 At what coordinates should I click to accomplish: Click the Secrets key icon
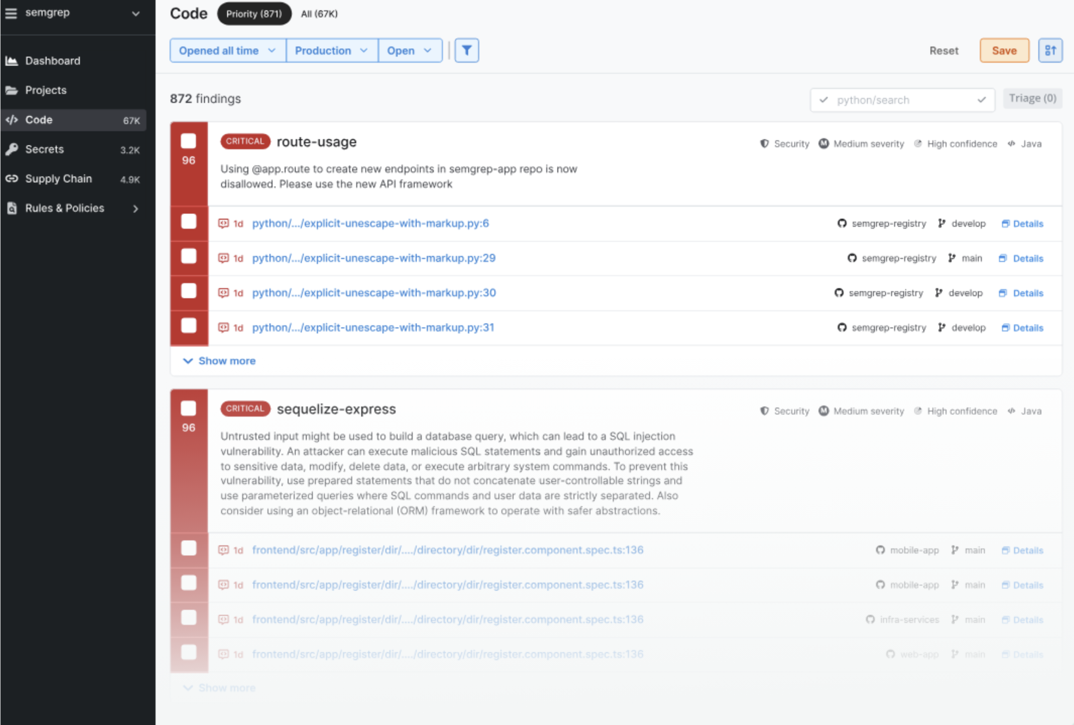coord(12,149)
